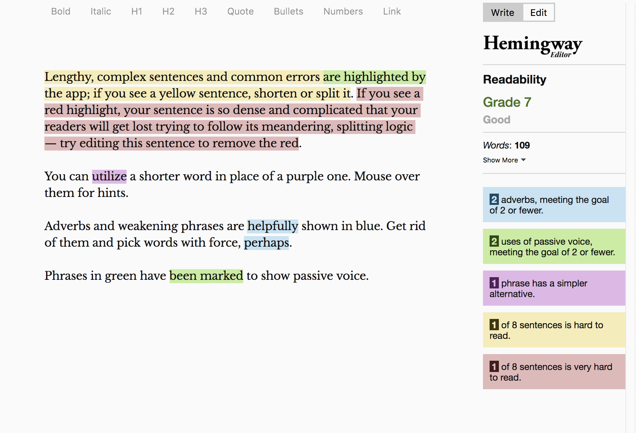
Task: Select the green passive voice card
Action: coord(554,246)
